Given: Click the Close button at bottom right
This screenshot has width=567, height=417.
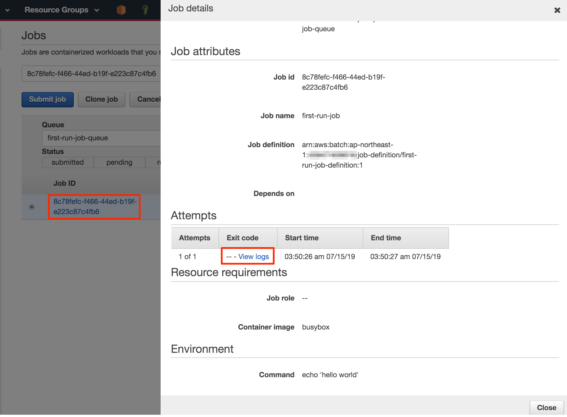Looking at the screenshot, I should click(x=546, y=408).
